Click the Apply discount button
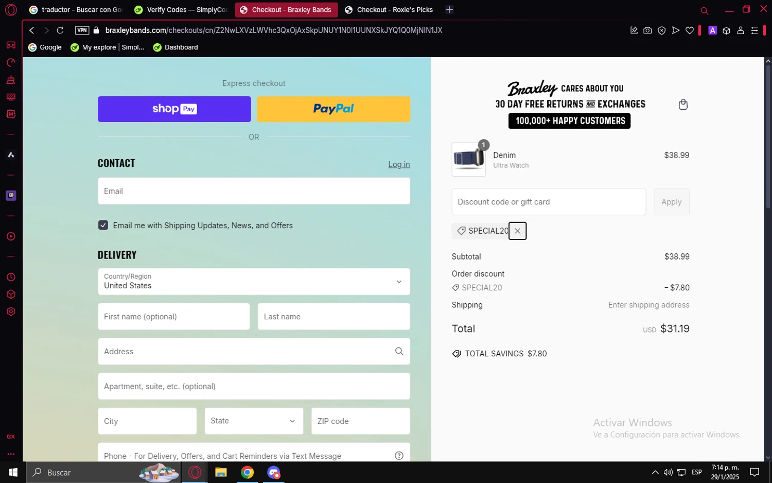772x483 pixels. [671, 202]
